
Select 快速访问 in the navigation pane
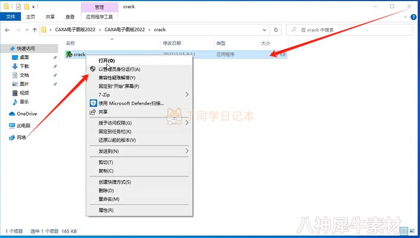[26, 48]
